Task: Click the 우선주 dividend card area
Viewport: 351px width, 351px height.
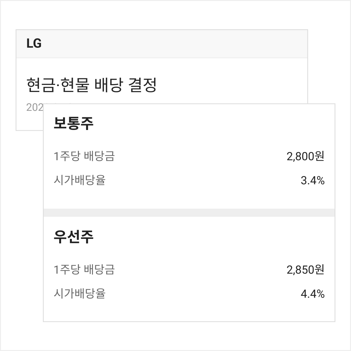Action: (x=189, y=269)
